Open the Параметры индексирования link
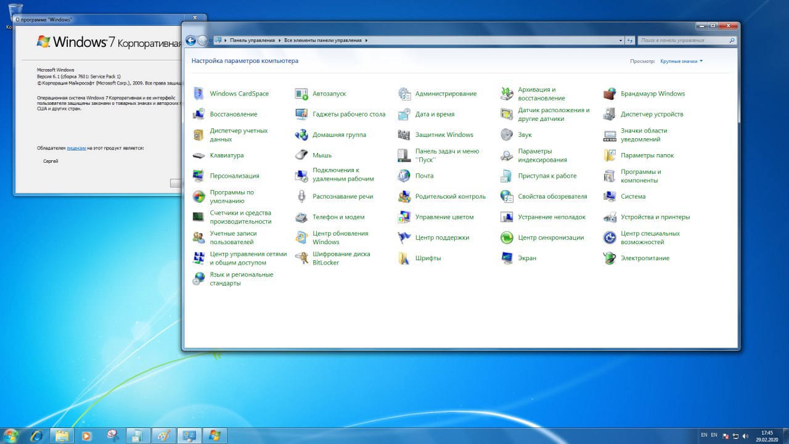This screenshot has height=444, width=789. coord(542,155)
